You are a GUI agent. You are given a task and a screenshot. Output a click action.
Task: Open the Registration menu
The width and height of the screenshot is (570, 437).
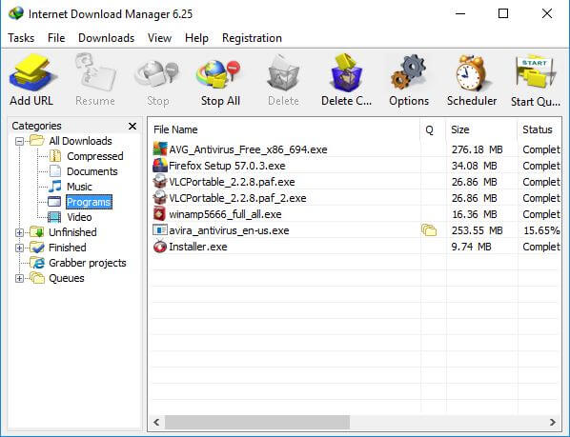(252, 38)
